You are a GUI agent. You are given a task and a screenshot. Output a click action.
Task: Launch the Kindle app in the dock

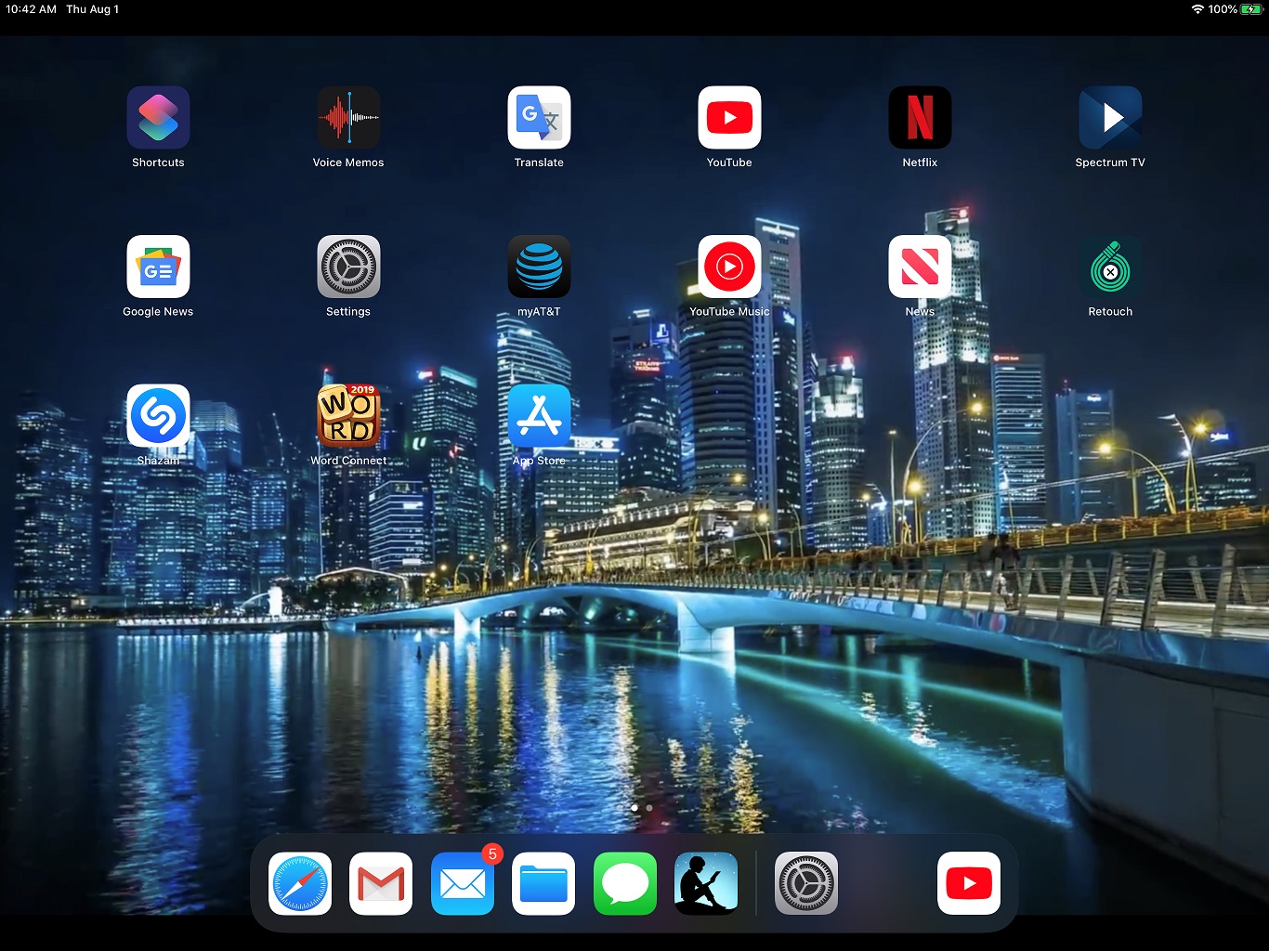[x=706, y=883]
